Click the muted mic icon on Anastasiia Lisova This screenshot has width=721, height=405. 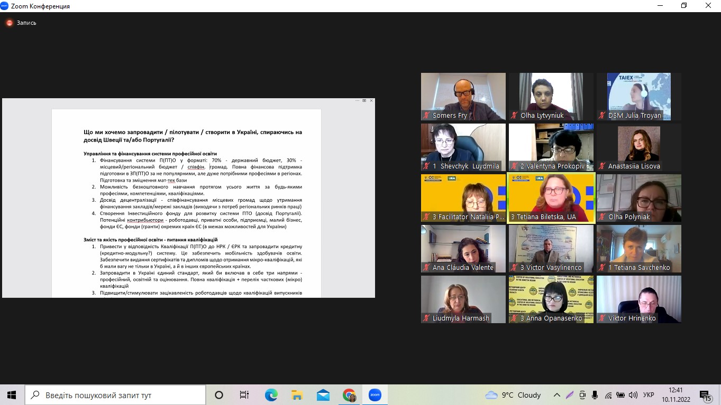pyautogui.click(x=602, y=166)
